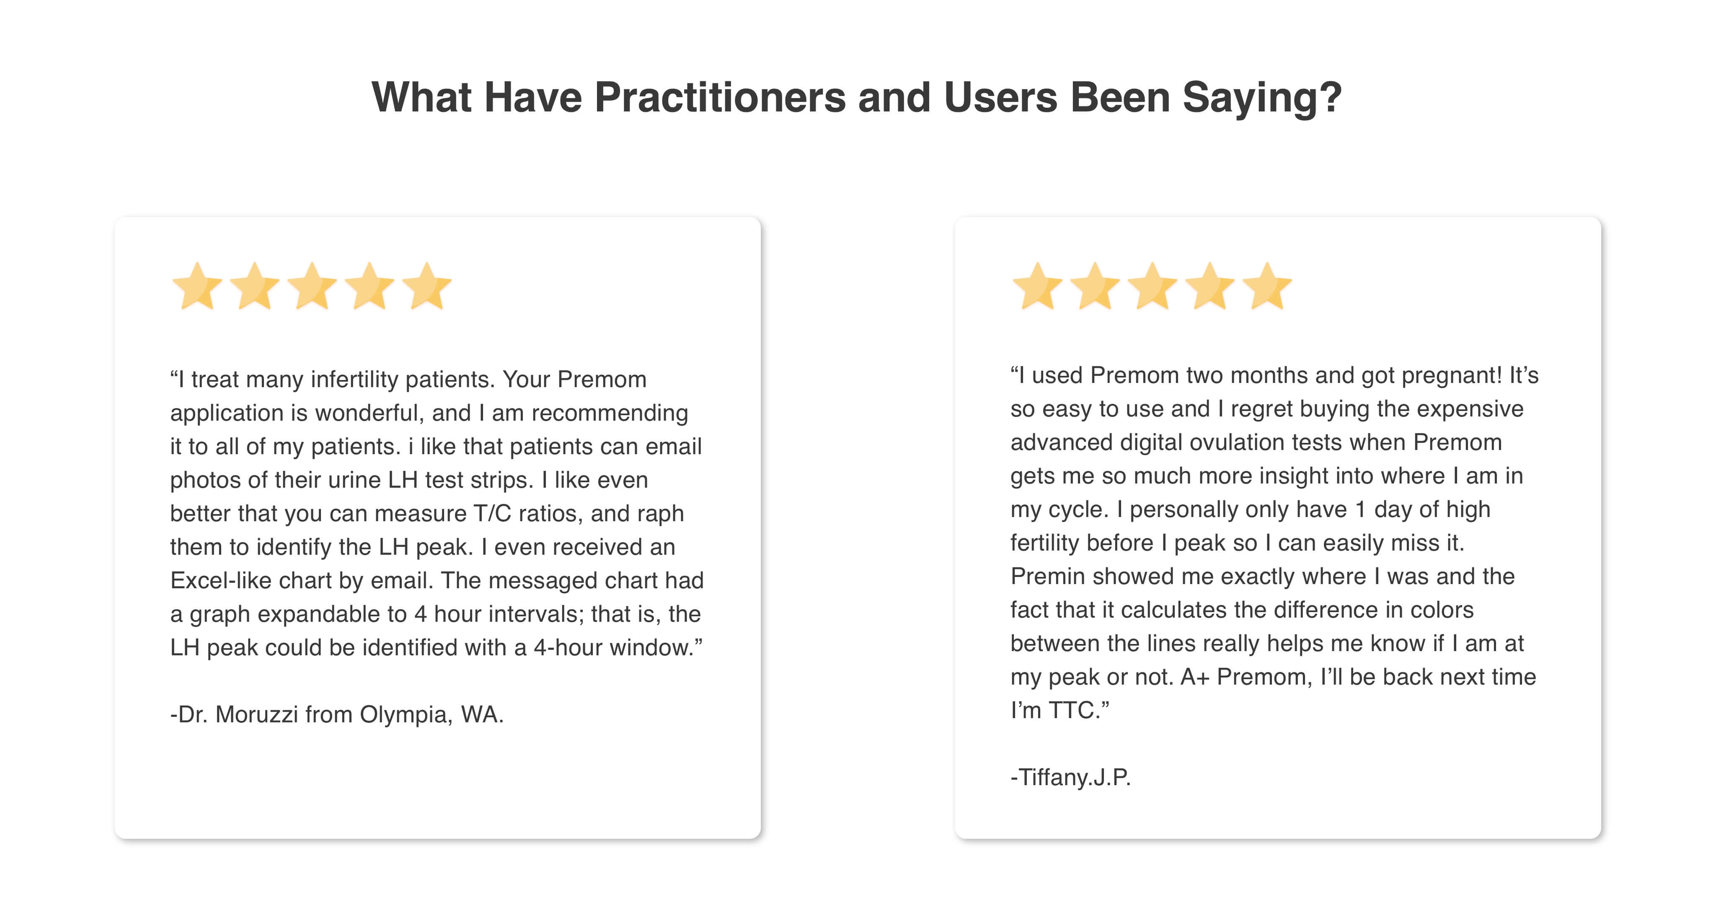Click the first star in Dr. Moruzzi's review
This screenshot has width=1716, height=905.
pyautogui.click(x=197, y=287)
